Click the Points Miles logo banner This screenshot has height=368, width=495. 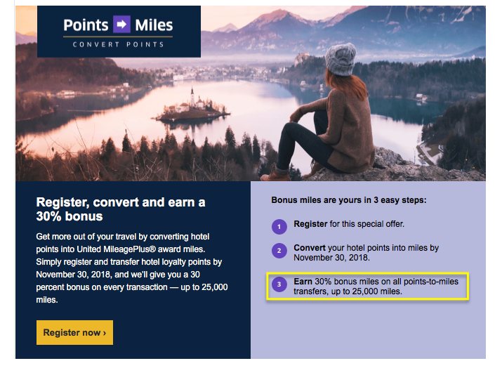coord(119,32)
